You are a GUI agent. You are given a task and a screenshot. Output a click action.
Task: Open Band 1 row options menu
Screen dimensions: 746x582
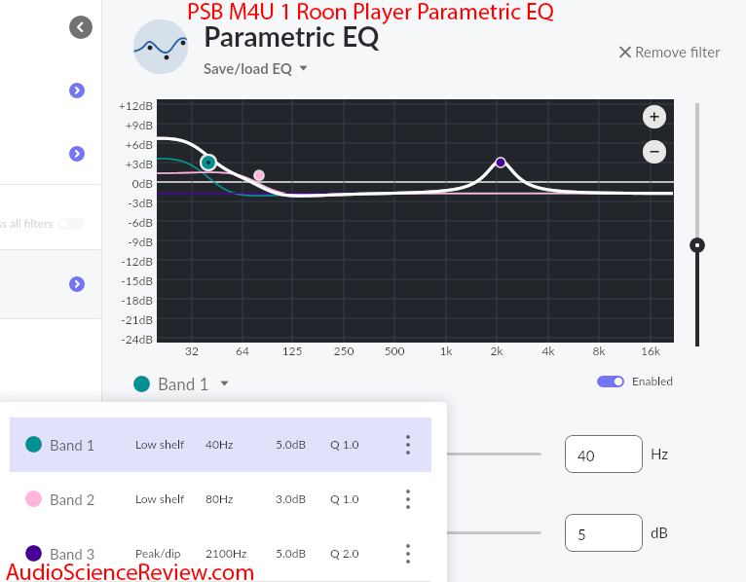point(408,445)
